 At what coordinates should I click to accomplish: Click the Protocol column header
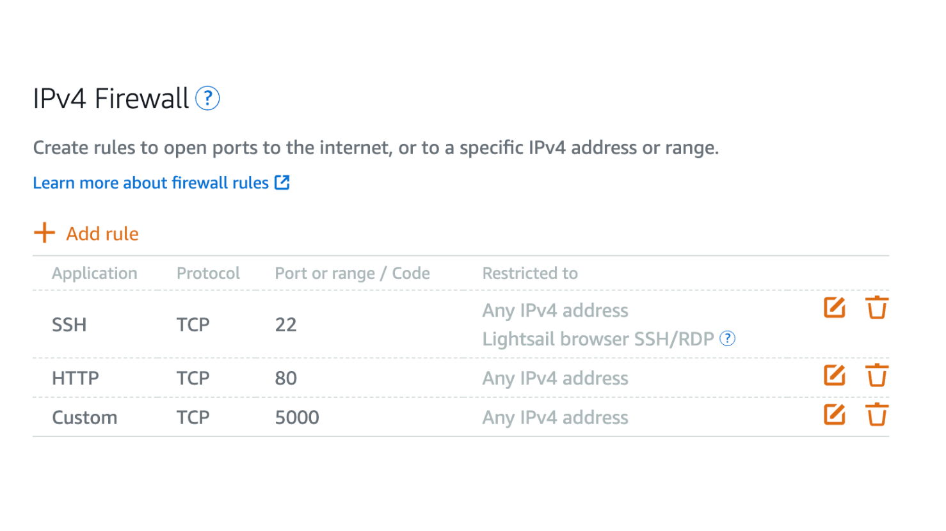coord(208,273)
